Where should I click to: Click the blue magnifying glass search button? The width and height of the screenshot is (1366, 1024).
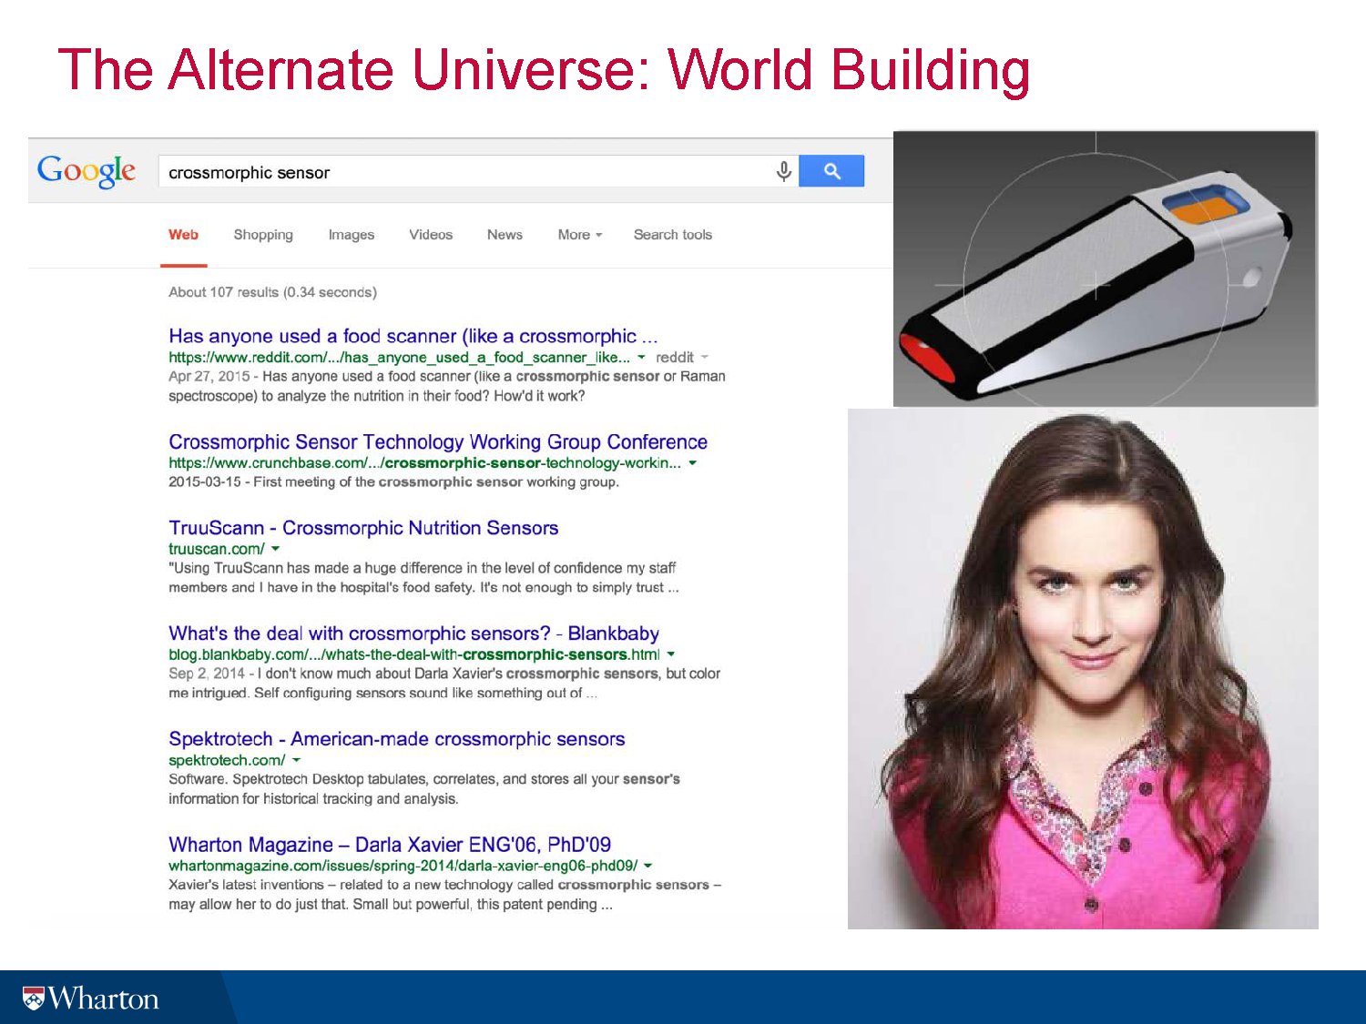point(831,171)
